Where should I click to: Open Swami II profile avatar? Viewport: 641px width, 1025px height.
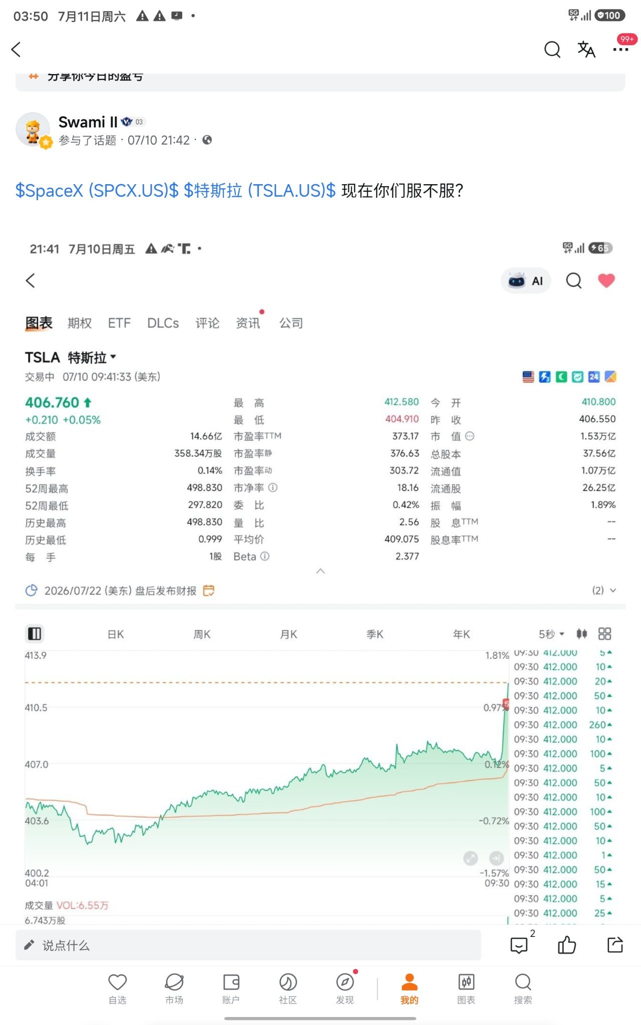tap(33, 130)
